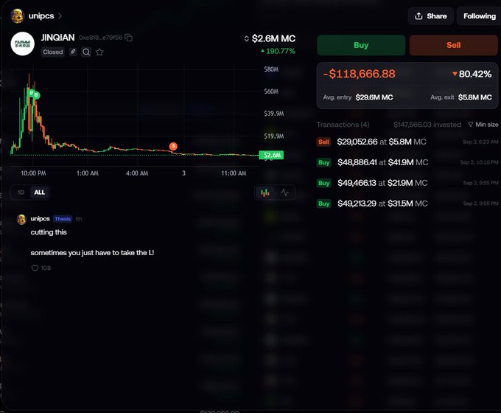Click the orange S sell marker on chart
This screenshot has height=413, width=501.
(x=173, y=146)
